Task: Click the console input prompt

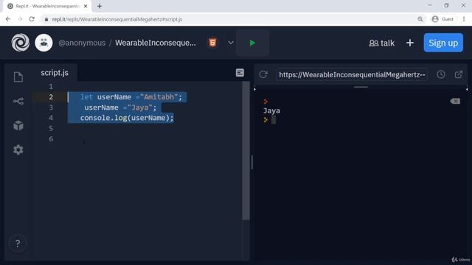Action: pos(273,120)
